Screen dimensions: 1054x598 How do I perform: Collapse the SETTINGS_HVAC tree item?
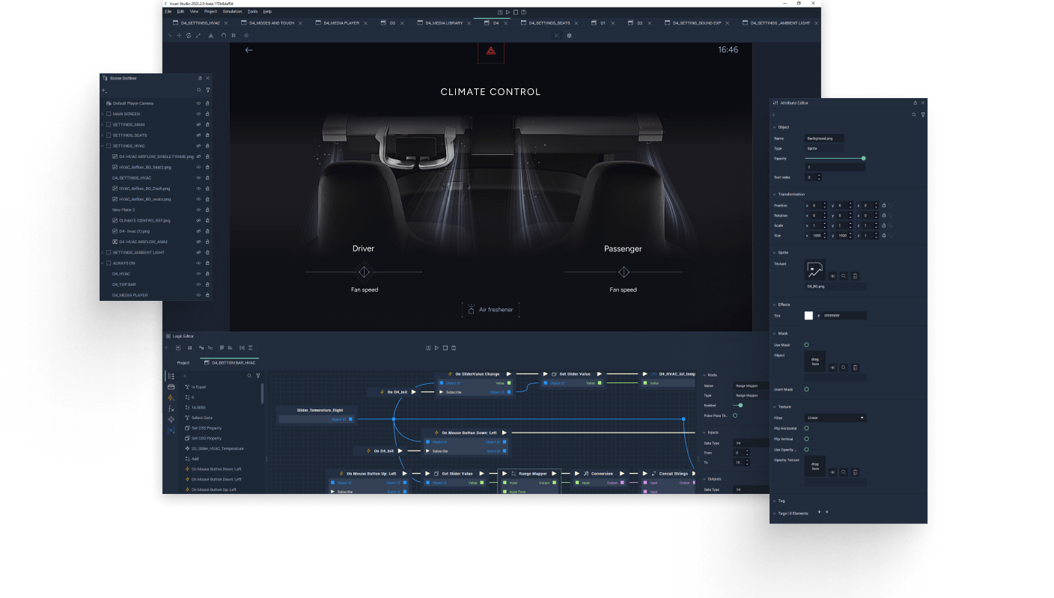(103, 146)
